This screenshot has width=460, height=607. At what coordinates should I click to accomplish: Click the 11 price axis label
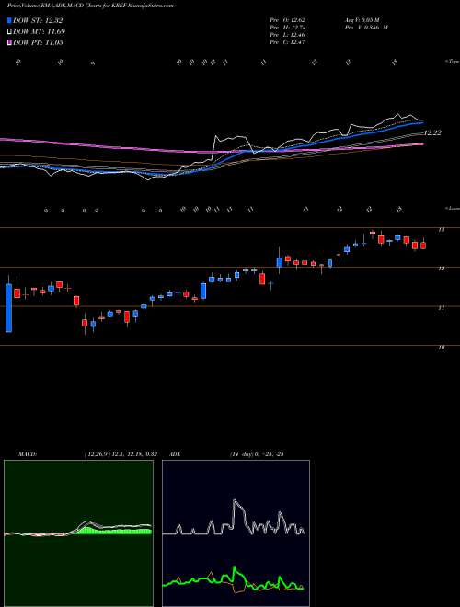[441, 308]
